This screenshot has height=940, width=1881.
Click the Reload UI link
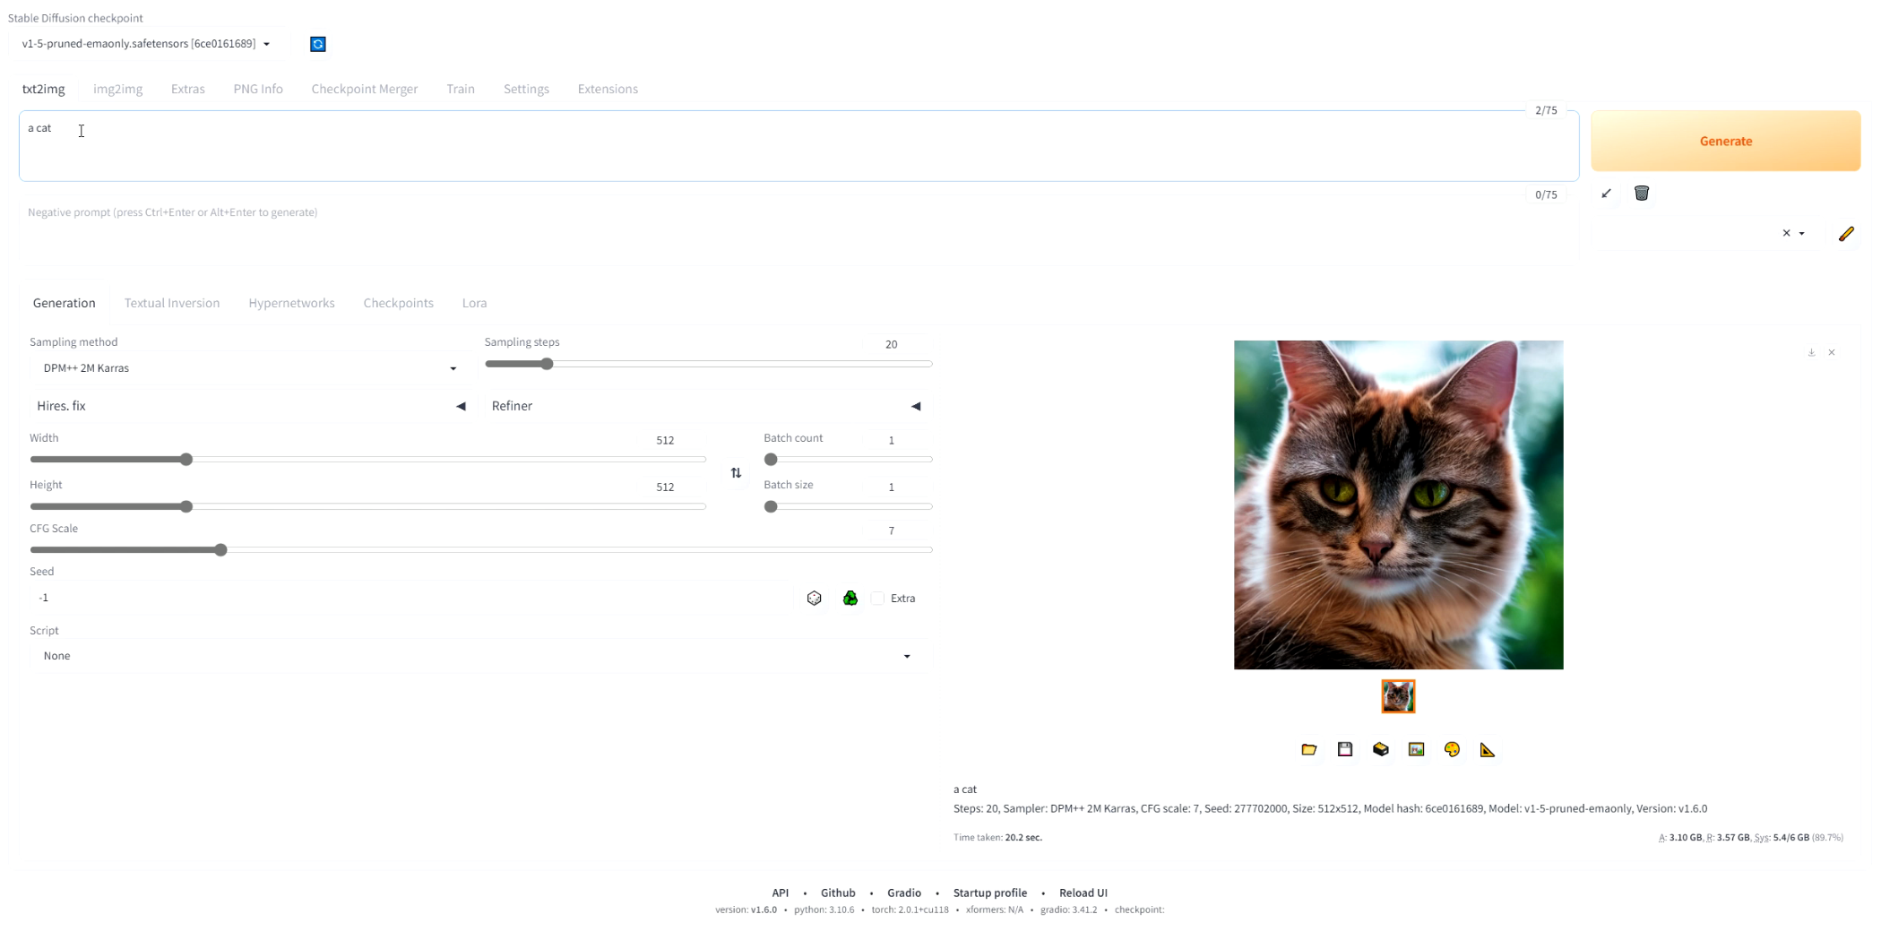tap(1083, 893)
